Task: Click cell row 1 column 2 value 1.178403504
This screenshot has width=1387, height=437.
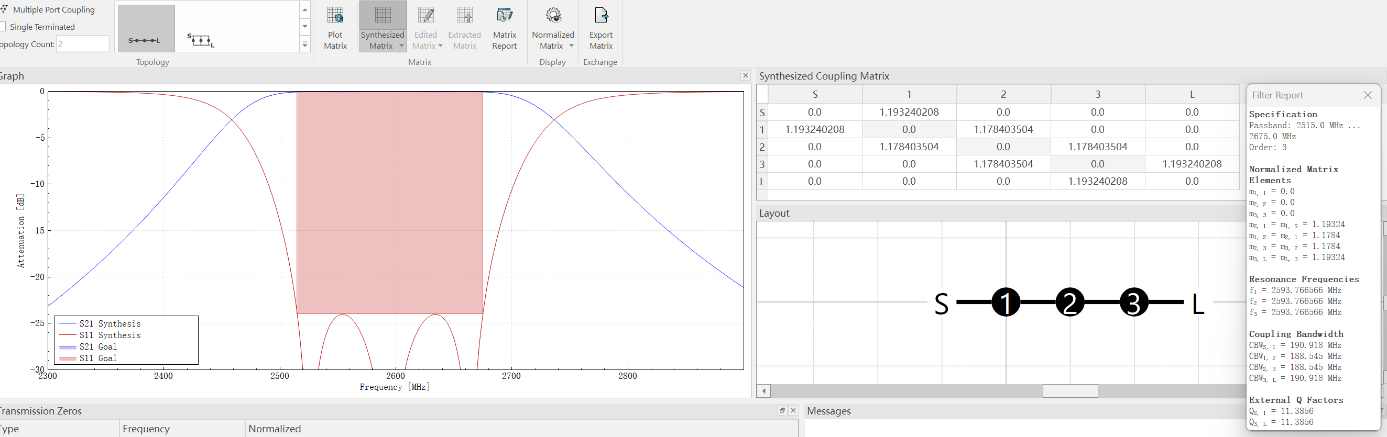Action: (1003, 130)
